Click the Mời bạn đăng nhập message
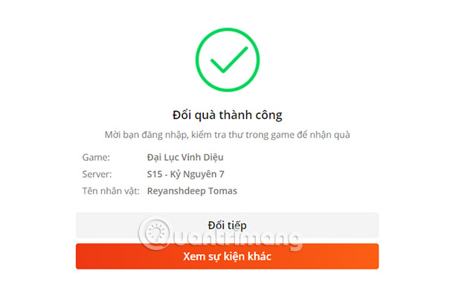 [x=228, y=135]
